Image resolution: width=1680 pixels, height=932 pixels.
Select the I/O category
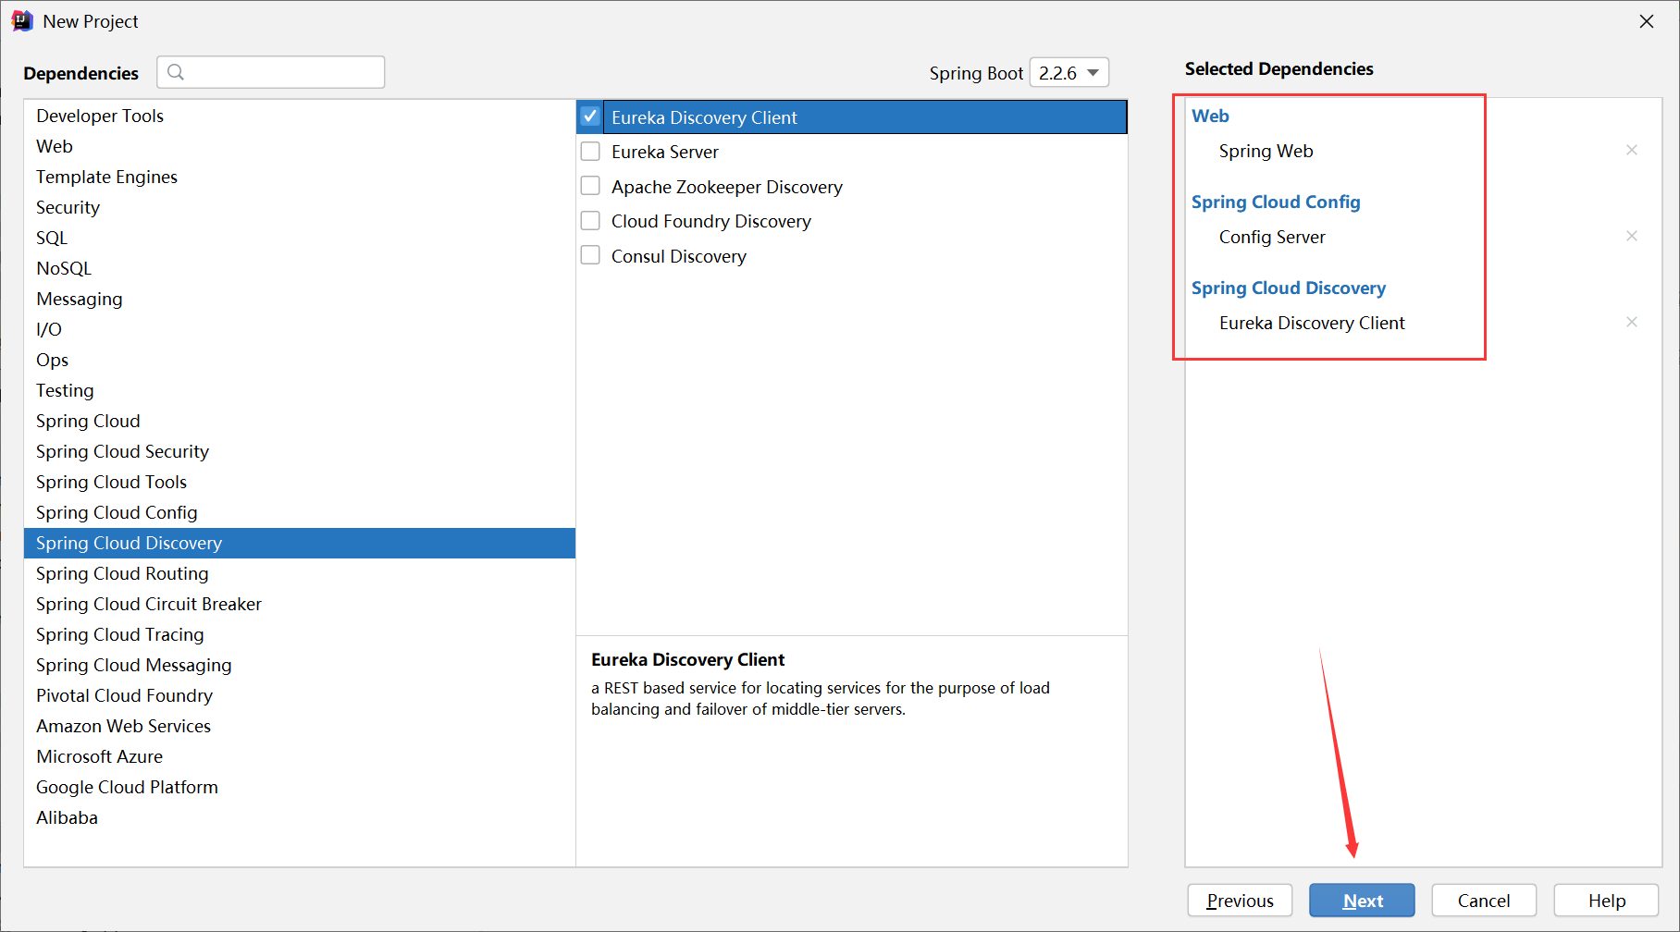(300, 329)
